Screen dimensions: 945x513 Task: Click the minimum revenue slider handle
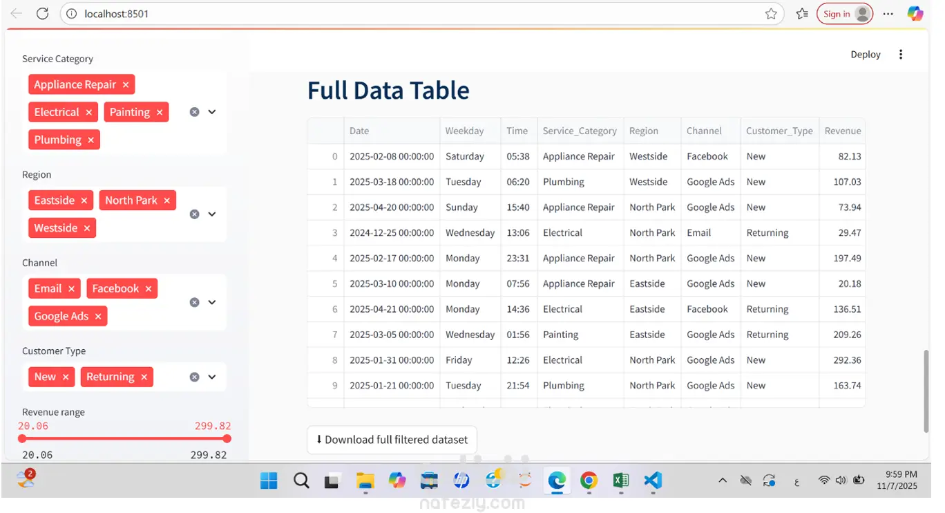click(22, 438)
